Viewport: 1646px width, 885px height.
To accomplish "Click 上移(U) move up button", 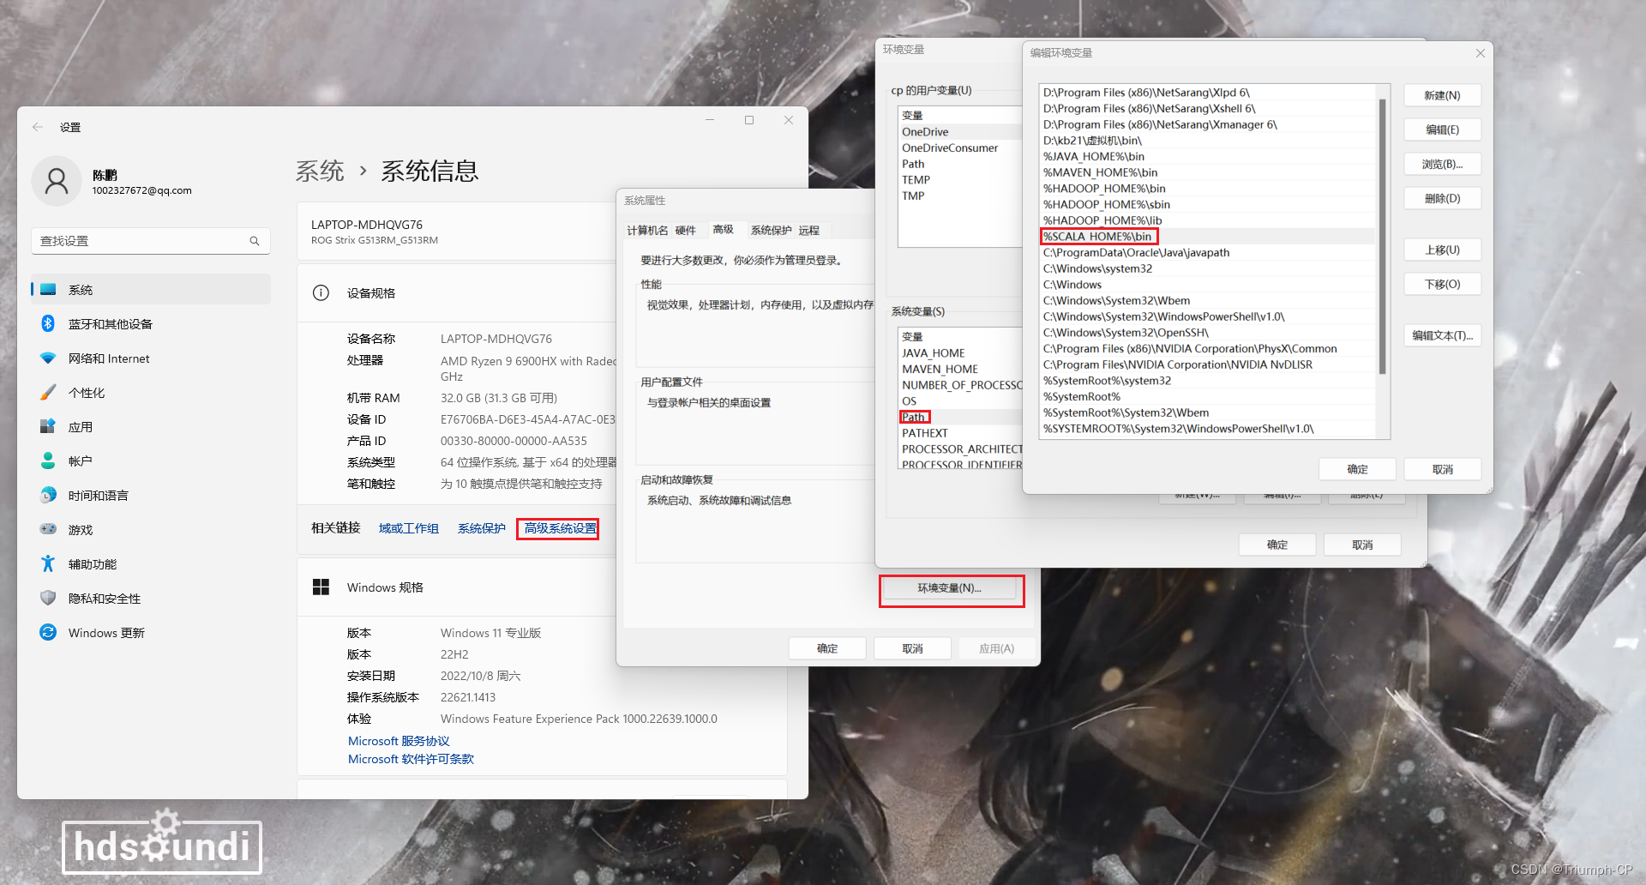I will [x=1442, y=250].
